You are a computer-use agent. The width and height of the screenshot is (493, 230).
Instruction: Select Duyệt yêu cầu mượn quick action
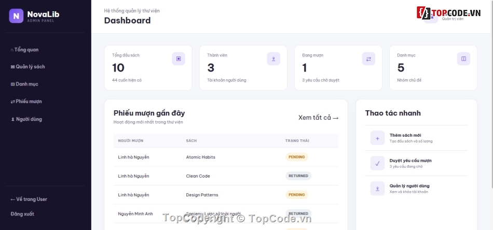coord(417,163)
